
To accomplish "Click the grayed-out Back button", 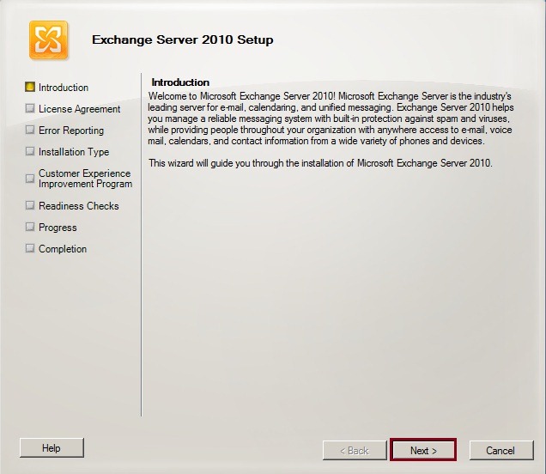I will point(352,450).
